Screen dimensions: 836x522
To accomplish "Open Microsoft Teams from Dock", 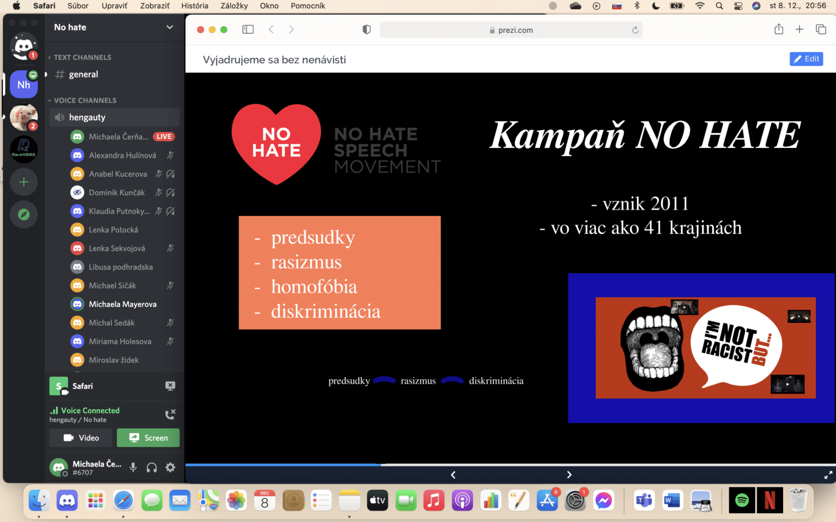I will click(x=644, y=500).
